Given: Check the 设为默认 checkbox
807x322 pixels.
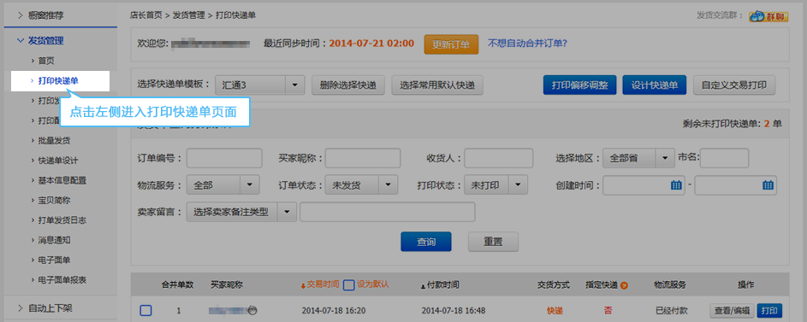Looking at the screenshot, I should [349, 284].
